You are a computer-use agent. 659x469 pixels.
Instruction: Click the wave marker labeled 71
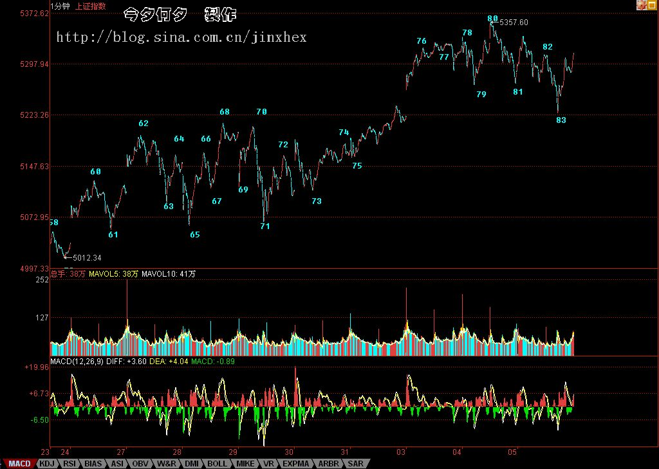[265, 226]
